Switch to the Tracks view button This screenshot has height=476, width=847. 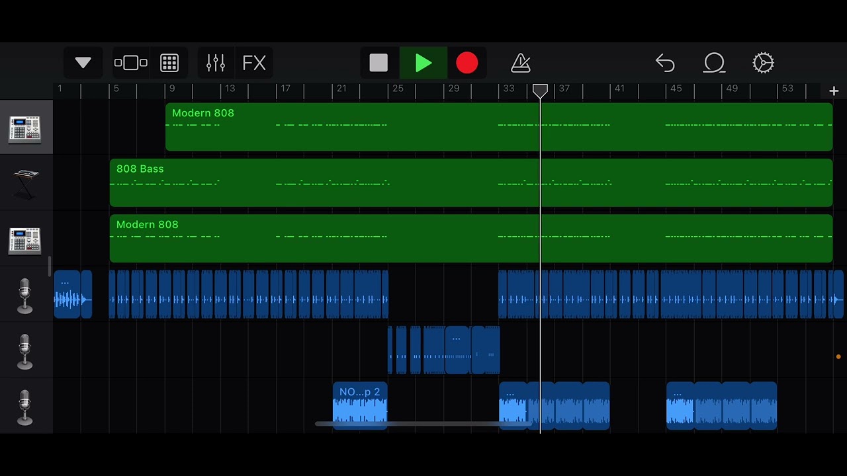(x=131, y=63)
